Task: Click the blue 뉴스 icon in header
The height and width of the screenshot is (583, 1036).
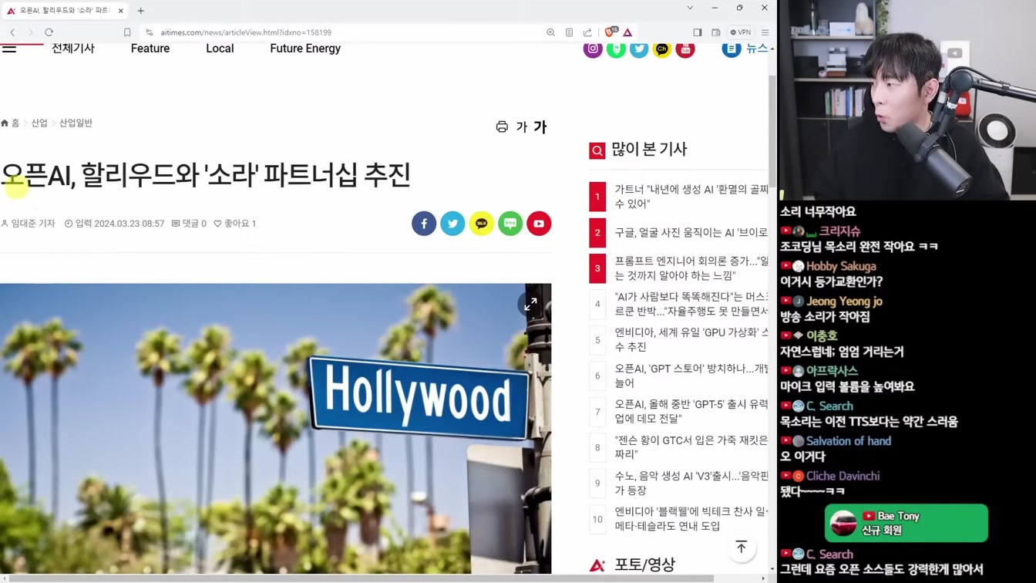Action: 732,49
